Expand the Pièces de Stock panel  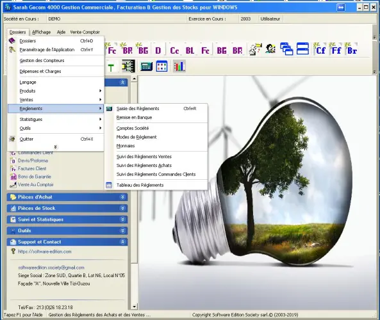click(x=122, y=208)
